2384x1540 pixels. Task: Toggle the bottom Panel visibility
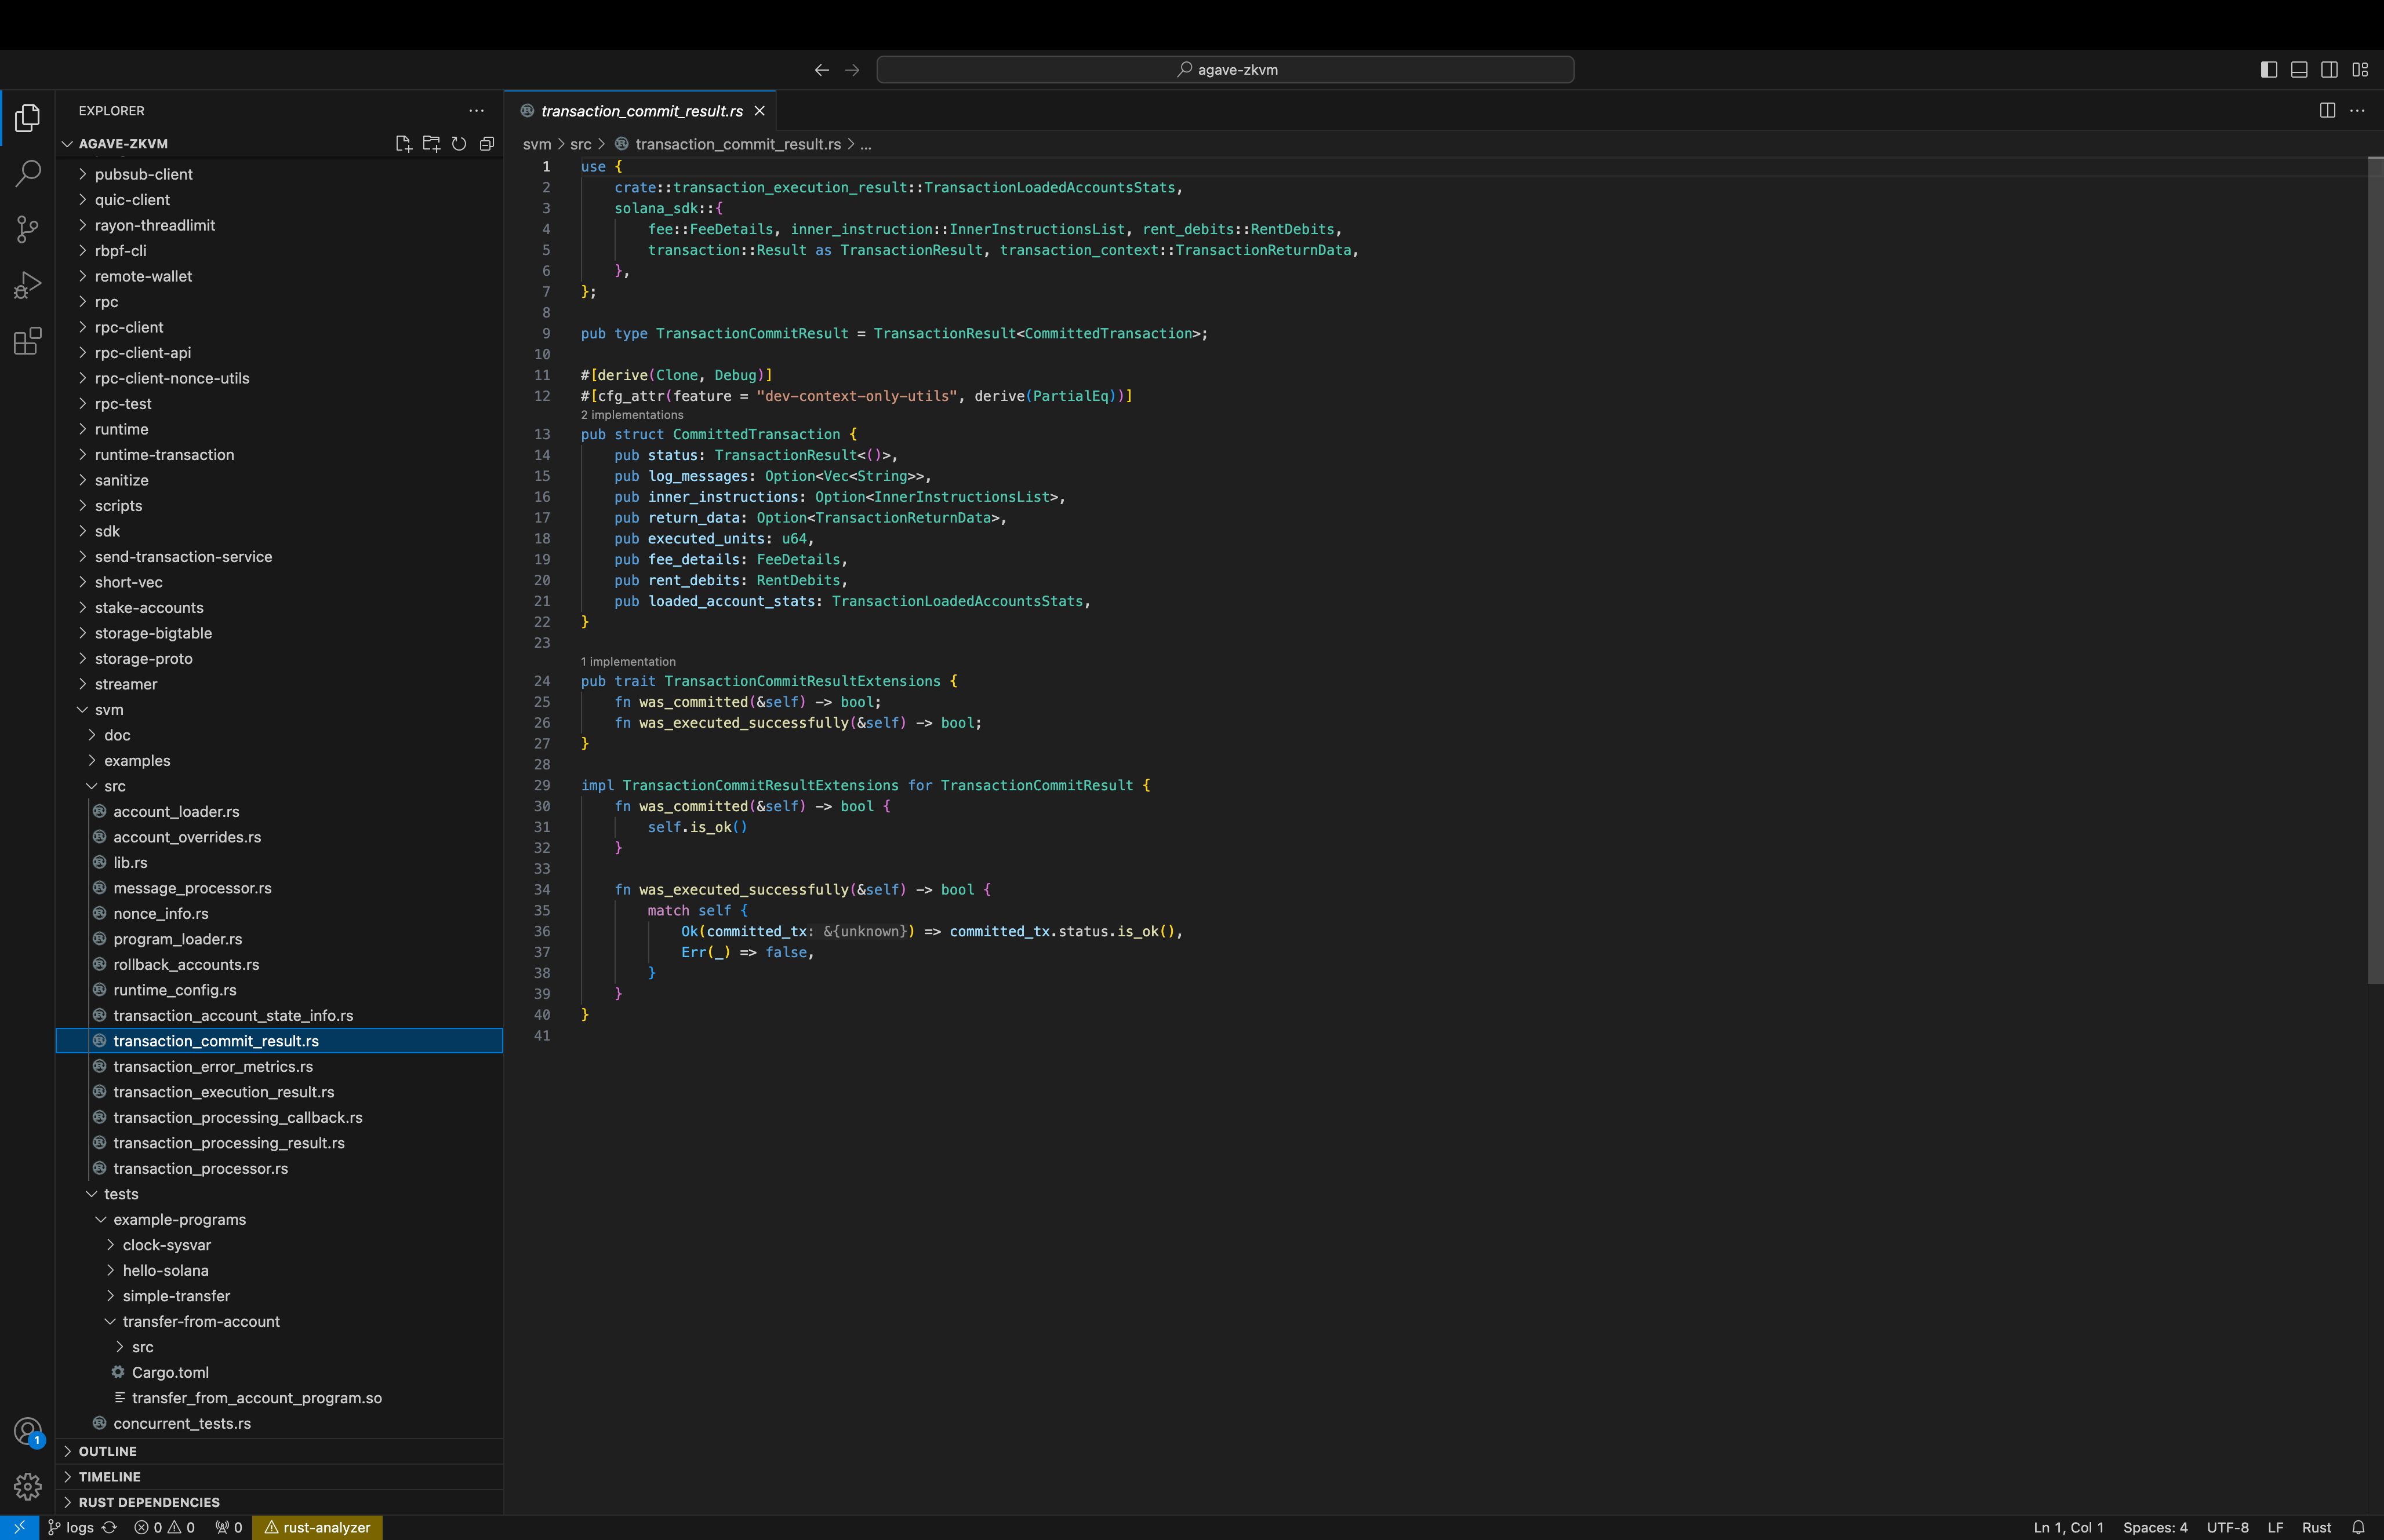(2299, 70)
